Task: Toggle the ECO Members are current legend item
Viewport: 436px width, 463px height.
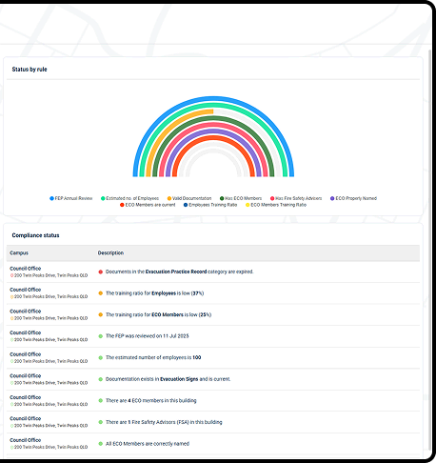Action: coord(148,205)
